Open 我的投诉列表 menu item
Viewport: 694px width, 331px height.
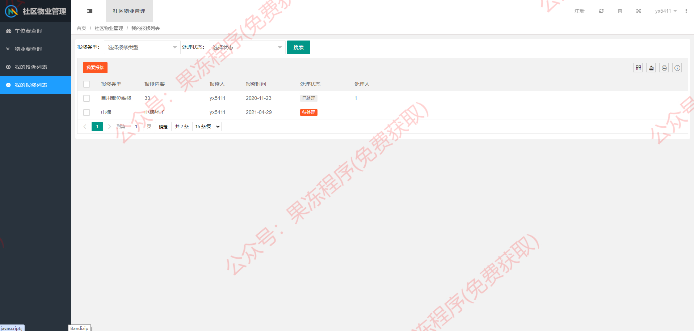click(x=35, y=67)
